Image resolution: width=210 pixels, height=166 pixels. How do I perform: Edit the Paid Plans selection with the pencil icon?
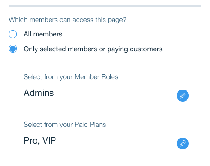(x=183, y=144)
